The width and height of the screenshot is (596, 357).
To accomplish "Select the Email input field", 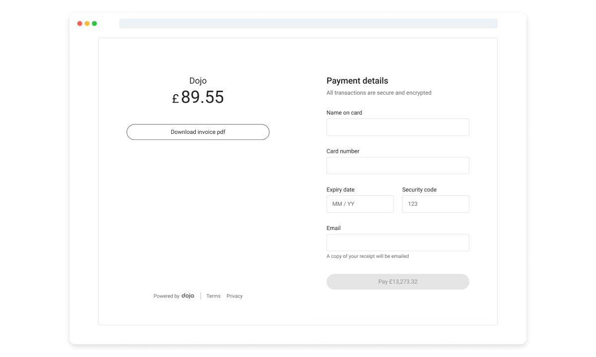I will 398,242.
